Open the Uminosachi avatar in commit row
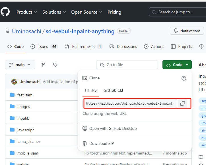This screenshot has height=165, width=206. pos(14,82)
